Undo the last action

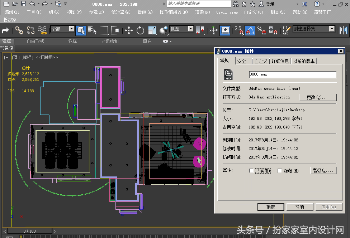[32, 4]
